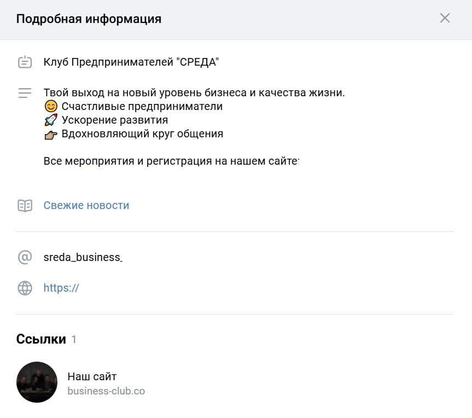Click the description lines icon
The width and height of the screenshot is (472, 418).
(x=25, y=93)
